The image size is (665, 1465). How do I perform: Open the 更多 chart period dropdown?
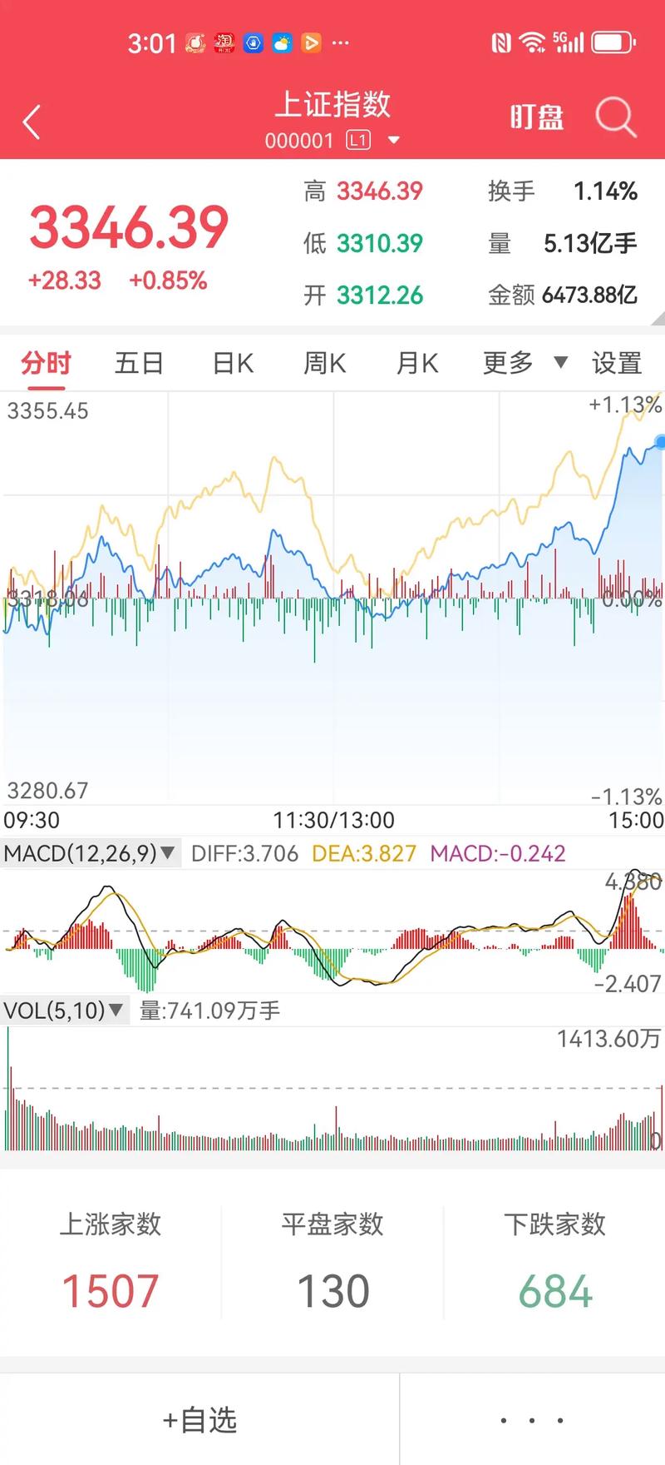coord(525,363)
